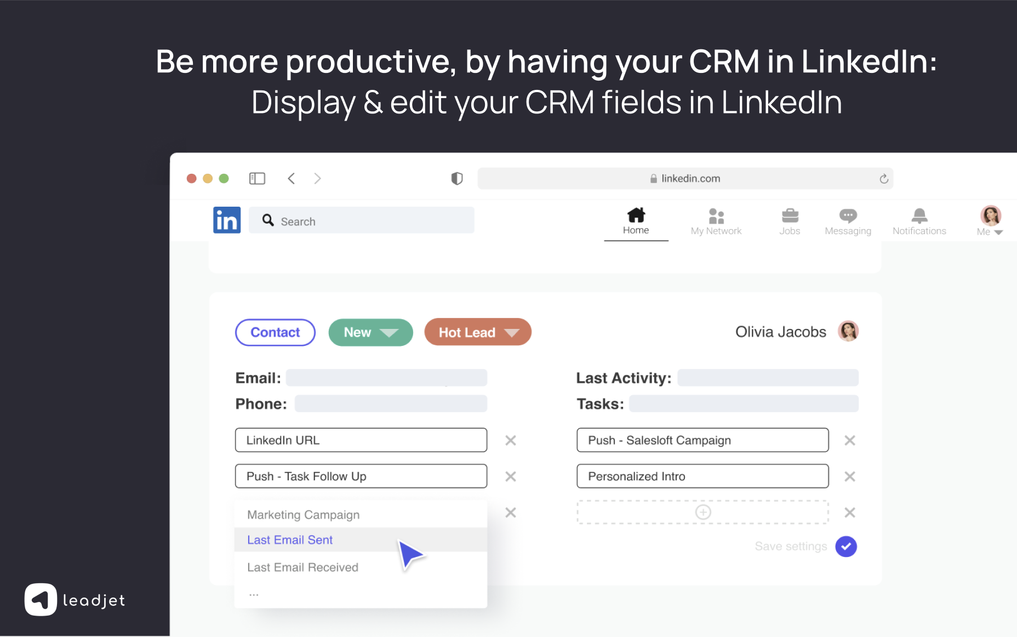Remove the Push - Salesloft Campaign field

[x=850, y=440]
